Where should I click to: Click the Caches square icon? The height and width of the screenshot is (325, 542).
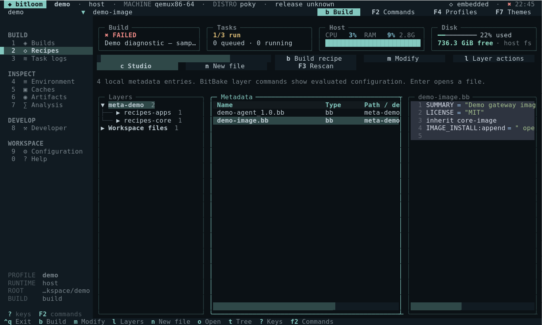[25, 89]
